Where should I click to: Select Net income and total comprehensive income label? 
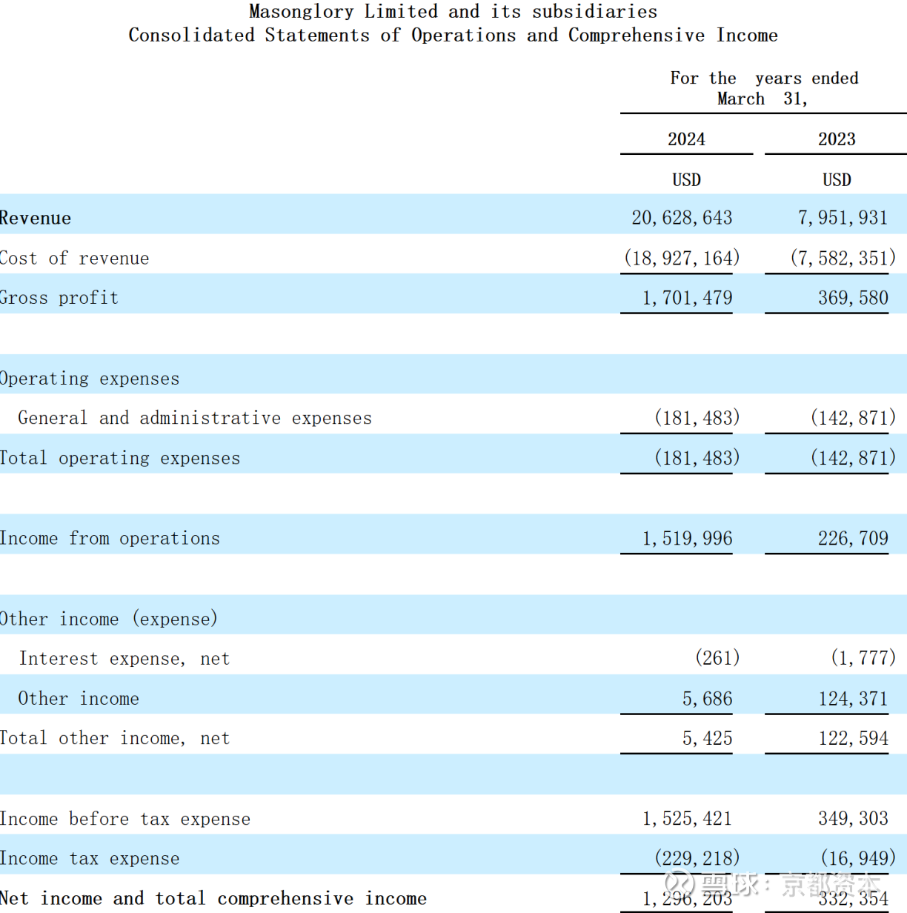(213, 899)
